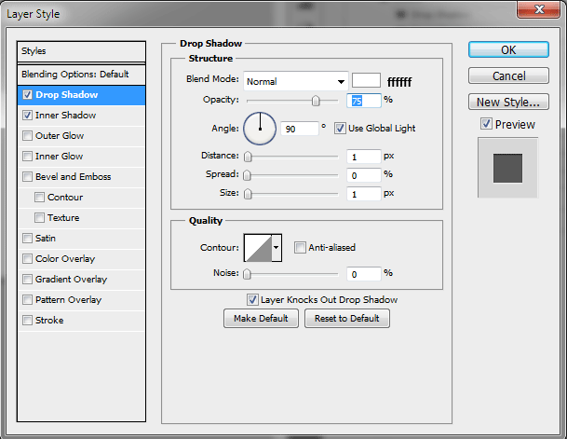Open the Blend Mode dropdown
The image size is (567, 439).
click(295, 81)
